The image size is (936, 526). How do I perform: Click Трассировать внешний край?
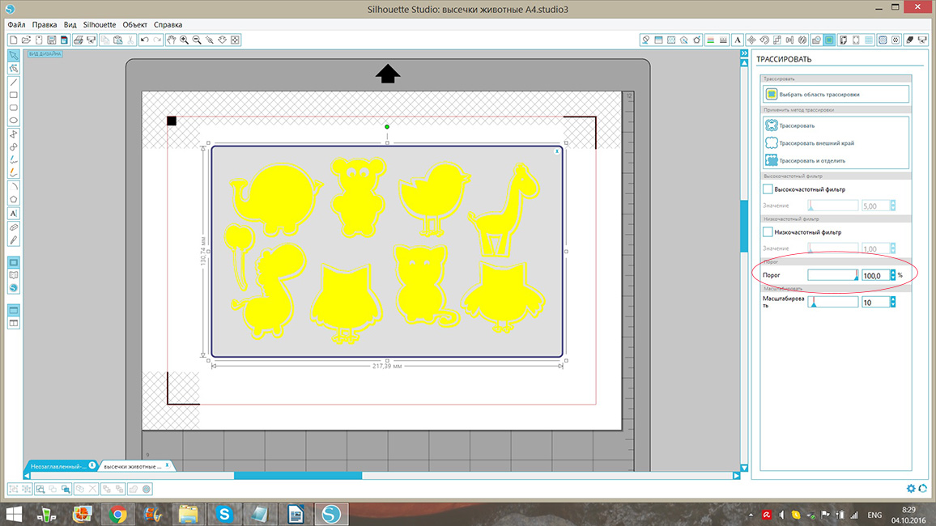pyautogui.click(x=816, y=143)
